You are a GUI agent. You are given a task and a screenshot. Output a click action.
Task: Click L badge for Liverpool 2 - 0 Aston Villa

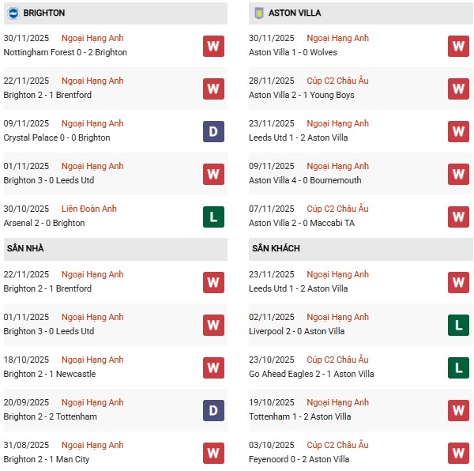pyautogui.click(x=458, y=325)
